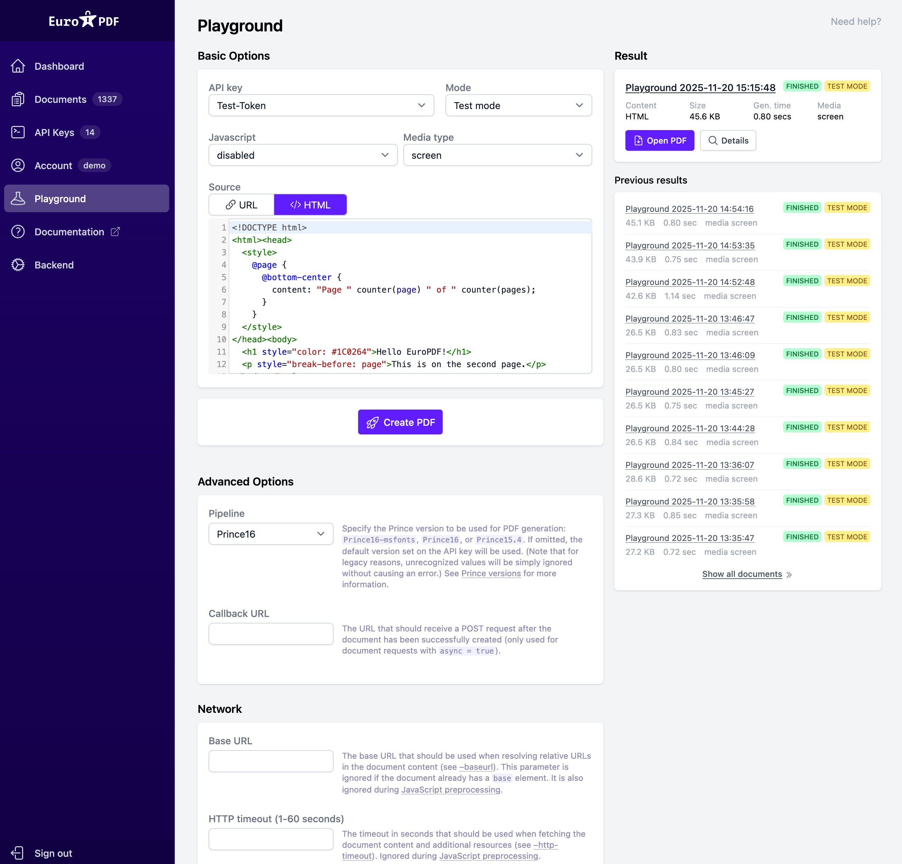902x864 pixels.
Task: Open Playground 2025-11-20 14:54:16 result
Action: pos(689,209)
